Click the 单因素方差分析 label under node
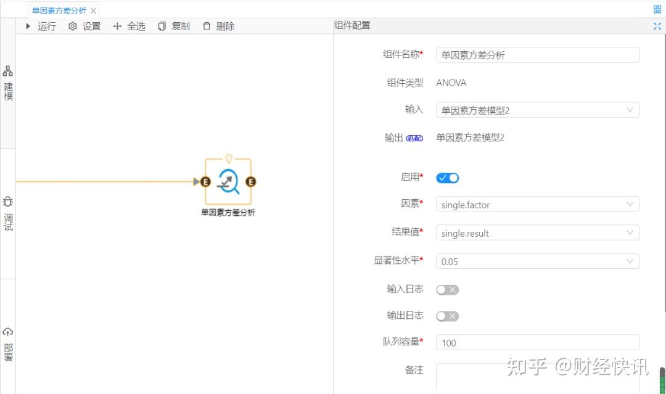The height and width of the screenshot is (394, 666). [x=228, y=212]
